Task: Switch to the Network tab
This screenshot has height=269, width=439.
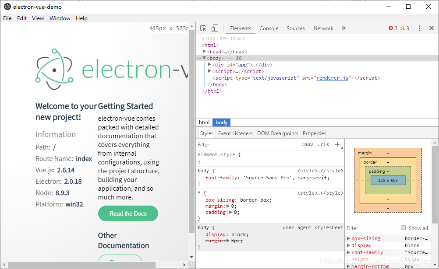Action: (323, 28)
